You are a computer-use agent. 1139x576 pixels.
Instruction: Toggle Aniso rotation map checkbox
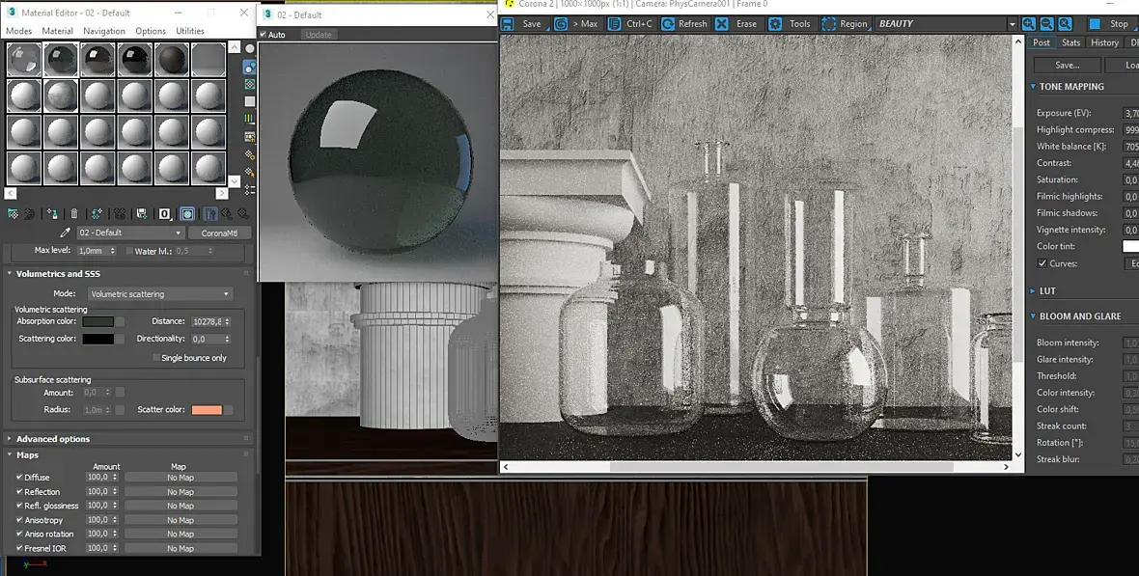[x=19, y=534]
